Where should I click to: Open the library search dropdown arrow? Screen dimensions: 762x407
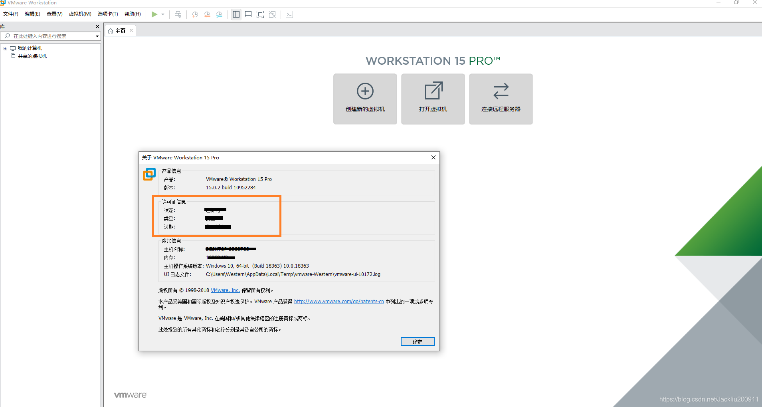pyautogui.click(x=97, y=36)
